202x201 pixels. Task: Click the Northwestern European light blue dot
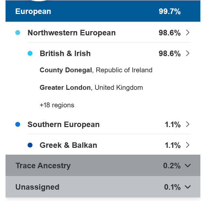coord(18,33)
